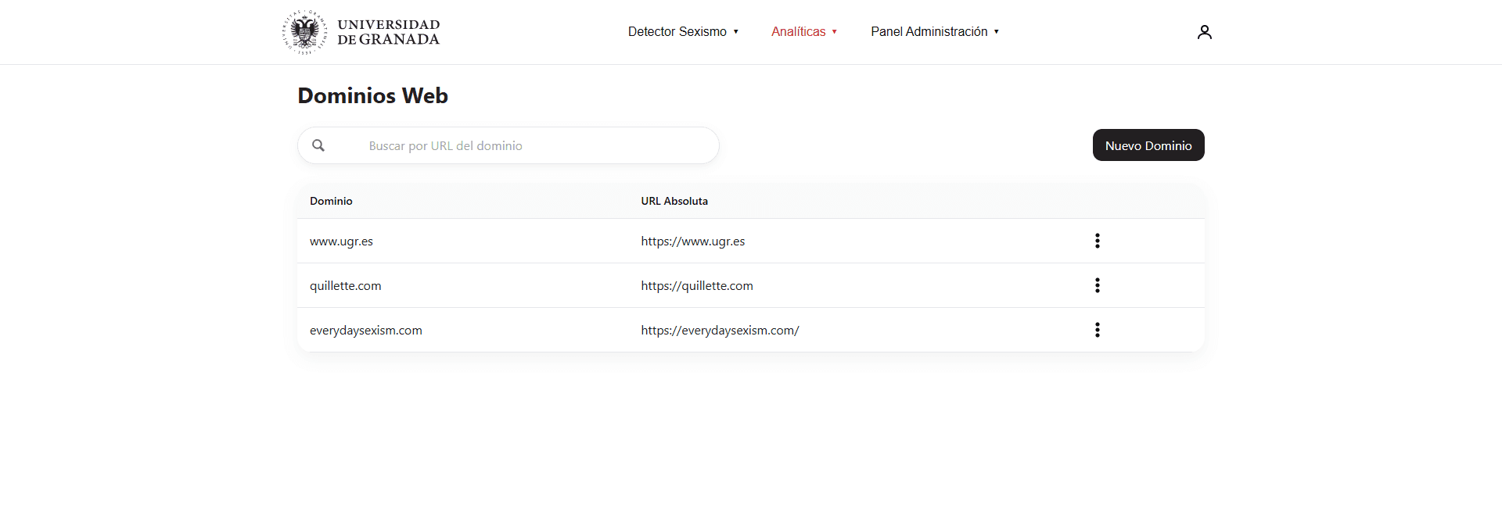This screenshot has height=508, width=1502.
Task: Click the Dominios Web page heading
Action: click(373, 95)
